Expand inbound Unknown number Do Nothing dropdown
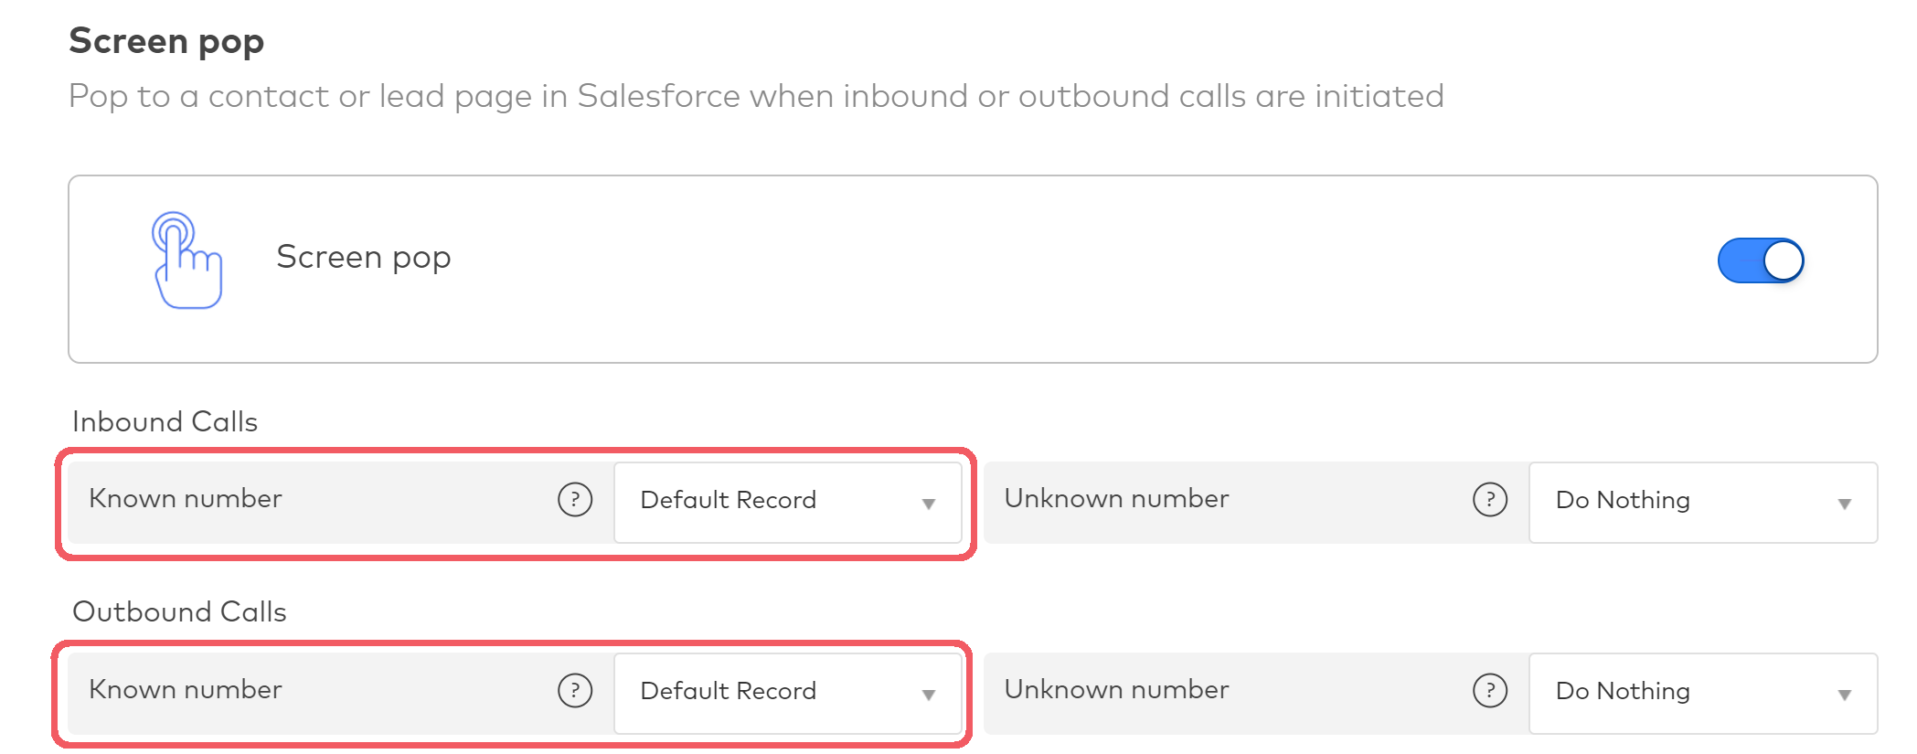 coord(1702,502)
